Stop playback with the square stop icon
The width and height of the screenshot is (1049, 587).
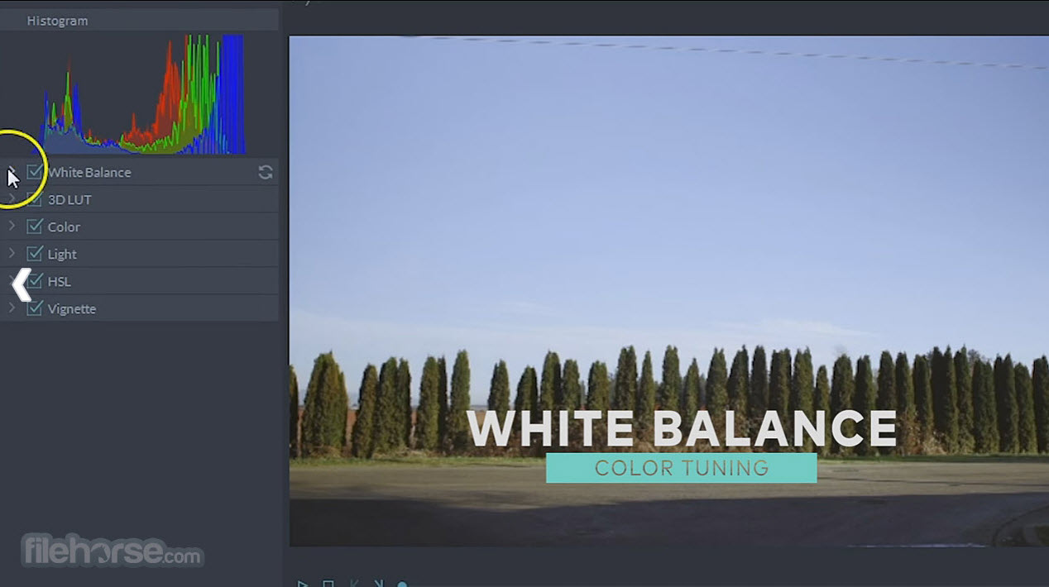(x=328, y=583)
